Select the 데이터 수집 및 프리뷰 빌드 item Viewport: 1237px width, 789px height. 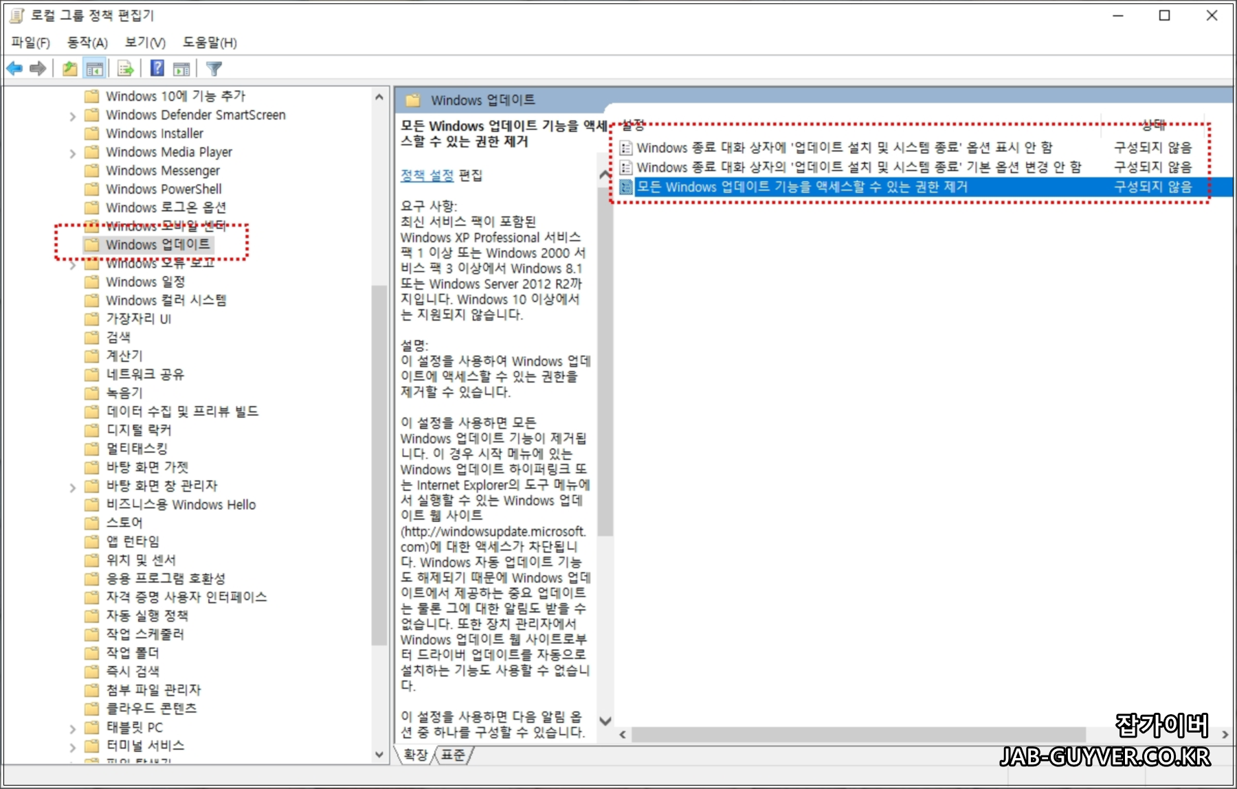pyautogui.click(x=182, y=411)
